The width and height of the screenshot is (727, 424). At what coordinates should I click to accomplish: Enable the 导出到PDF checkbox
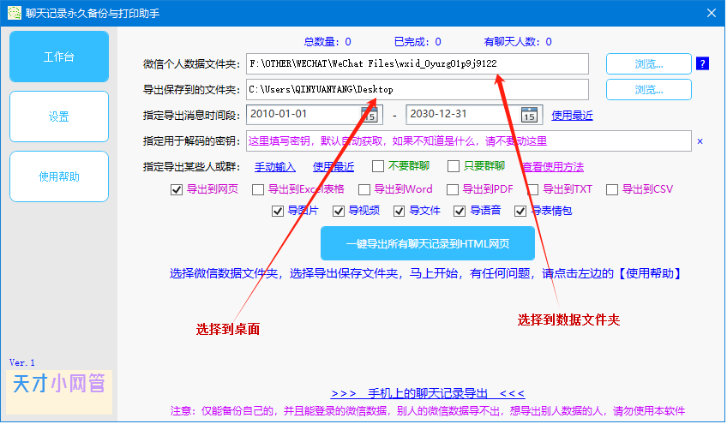tap(451, 189)
